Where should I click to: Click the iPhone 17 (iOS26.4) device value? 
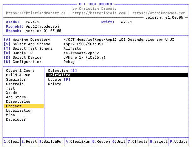84,57
